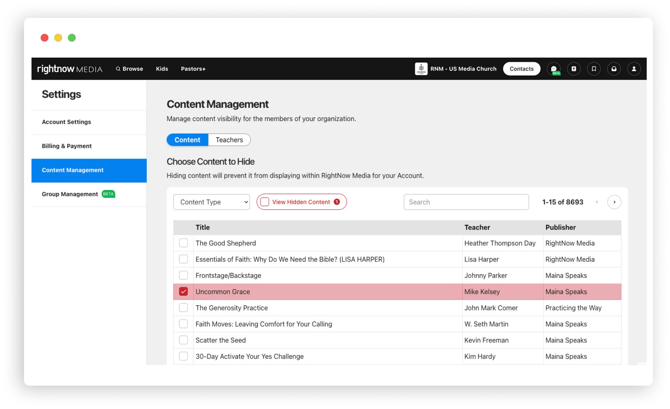Click teacher 'W. Seth Martin'
Image resolution: width=670 pixels, height=409 pixels.
486,324
